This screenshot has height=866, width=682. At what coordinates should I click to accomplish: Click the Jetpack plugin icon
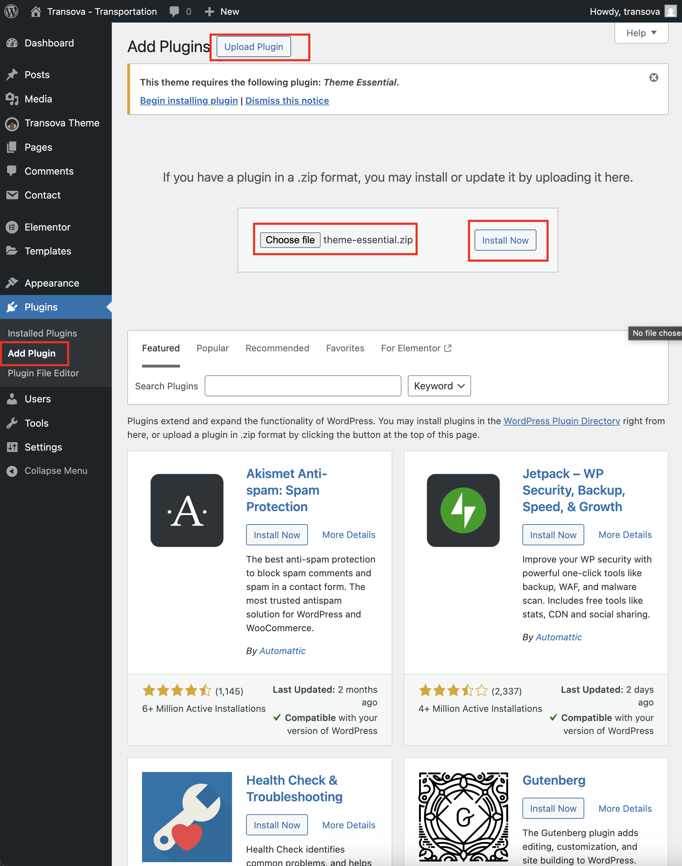click(x=463, y=510)
